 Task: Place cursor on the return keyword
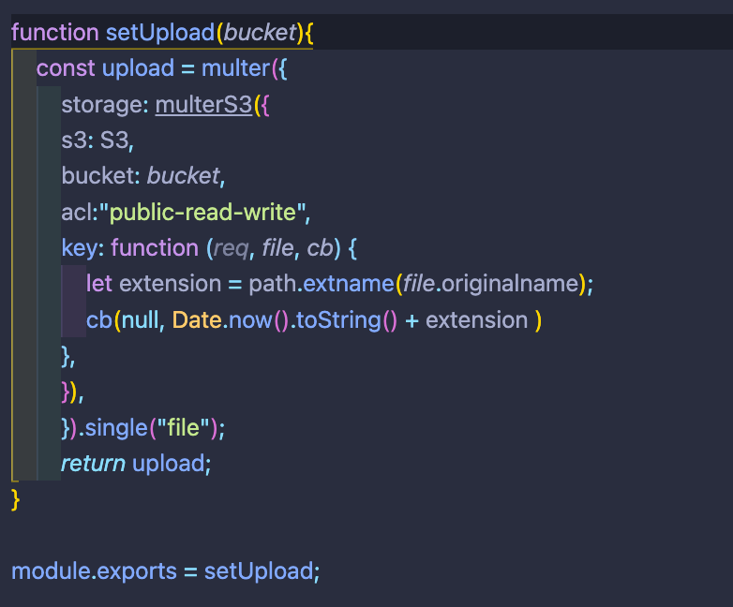93,464
